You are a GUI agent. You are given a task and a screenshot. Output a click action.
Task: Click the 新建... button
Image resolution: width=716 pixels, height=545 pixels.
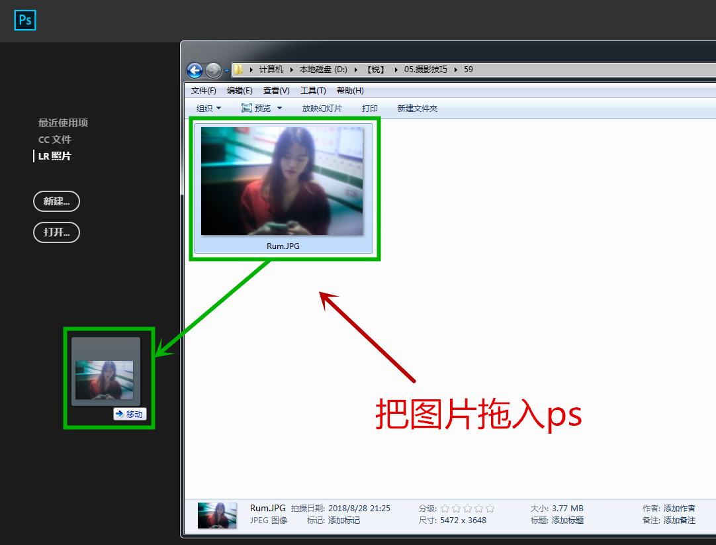pyautogui.click(x=56, y=201)
